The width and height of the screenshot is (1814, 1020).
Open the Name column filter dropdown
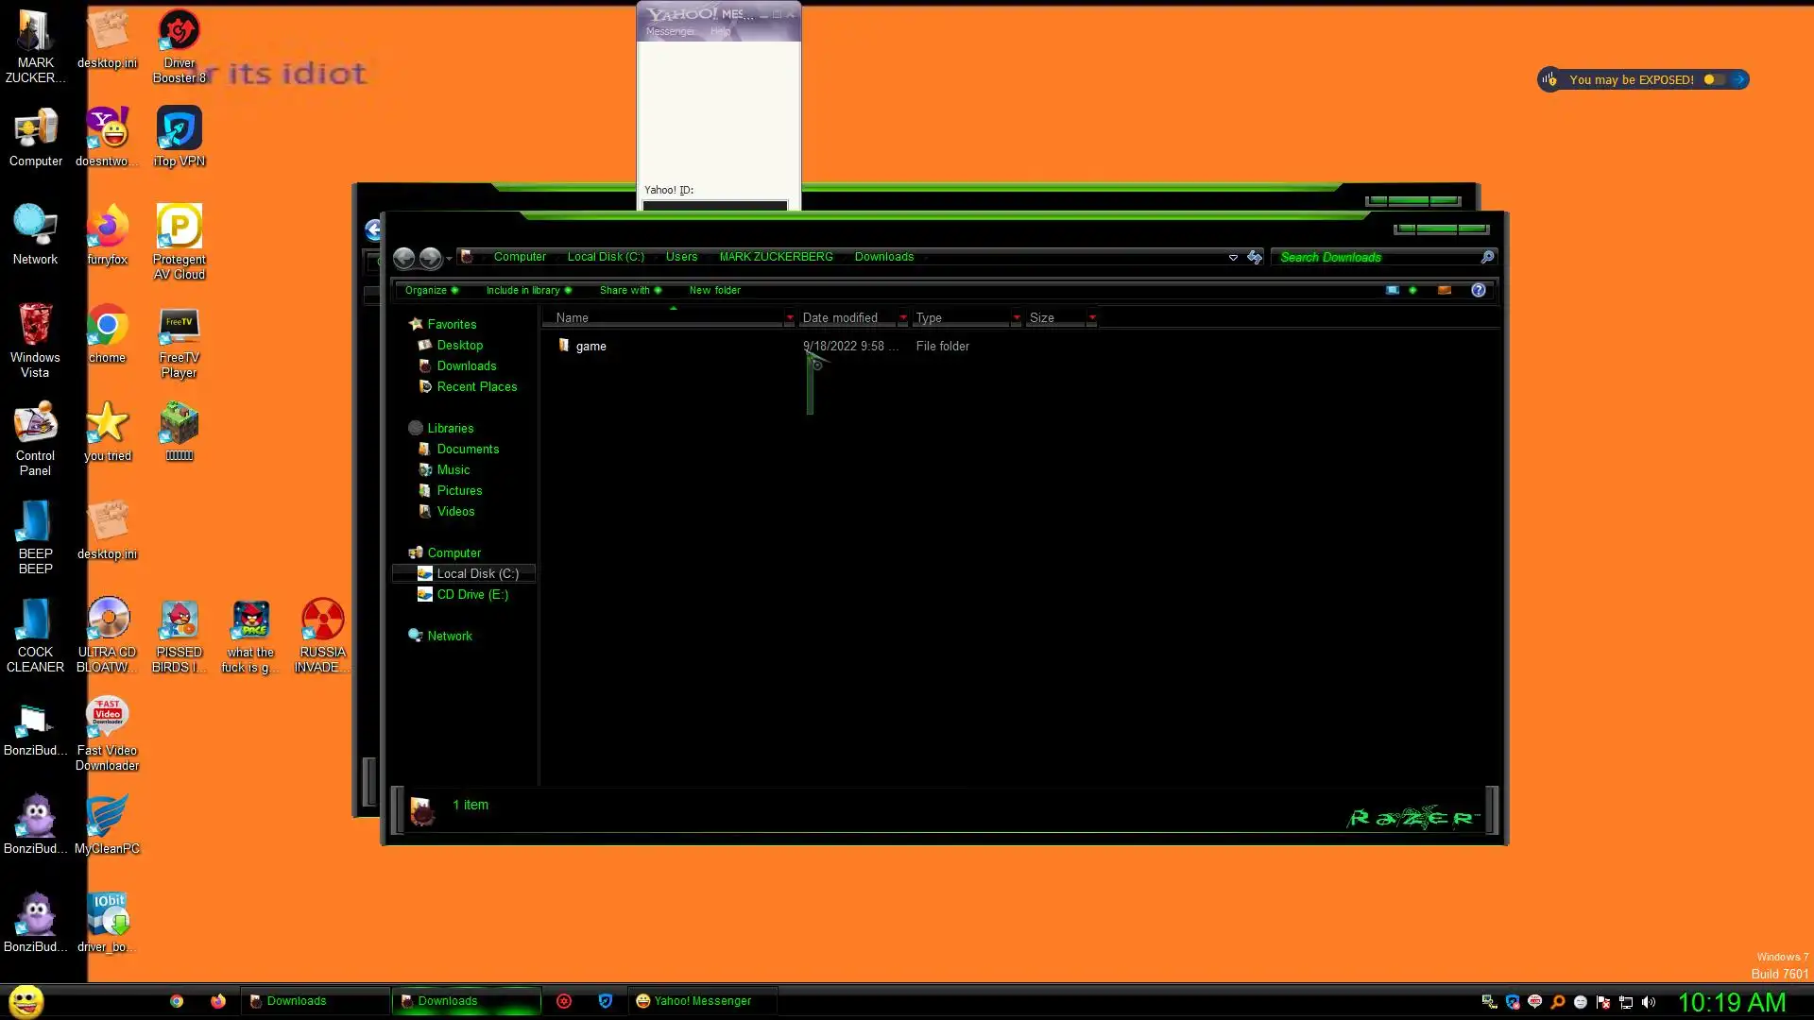790,318
